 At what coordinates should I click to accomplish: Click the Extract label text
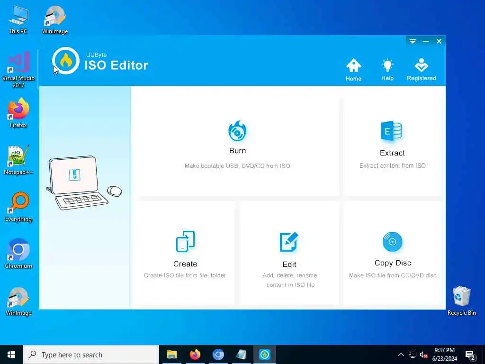392,153
